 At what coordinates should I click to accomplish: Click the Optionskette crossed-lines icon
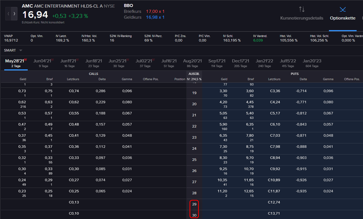point(343,9)
